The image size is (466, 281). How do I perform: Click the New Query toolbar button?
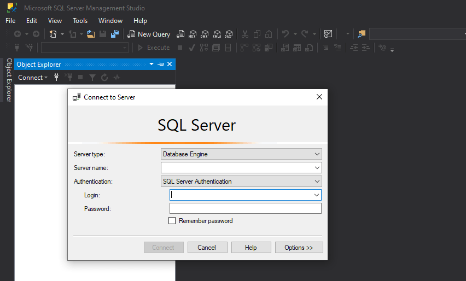pos(149,34)
